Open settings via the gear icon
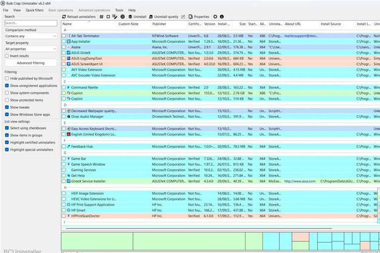 click(215, 17)
